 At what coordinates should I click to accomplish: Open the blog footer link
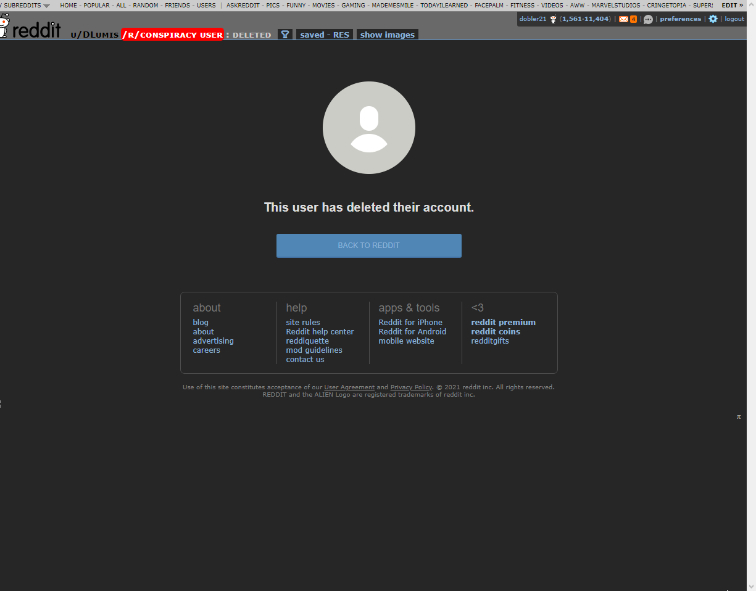(201, 323)
